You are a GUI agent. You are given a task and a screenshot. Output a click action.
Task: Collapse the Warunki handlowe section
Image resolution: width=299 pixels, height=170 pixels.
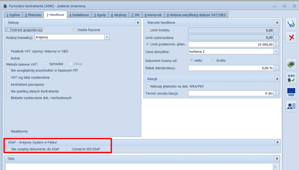[277, 23]
